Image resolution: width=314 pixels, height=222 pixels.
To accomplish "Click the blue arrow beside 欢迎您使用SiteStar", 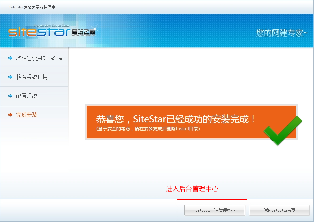I will [10, 58].
